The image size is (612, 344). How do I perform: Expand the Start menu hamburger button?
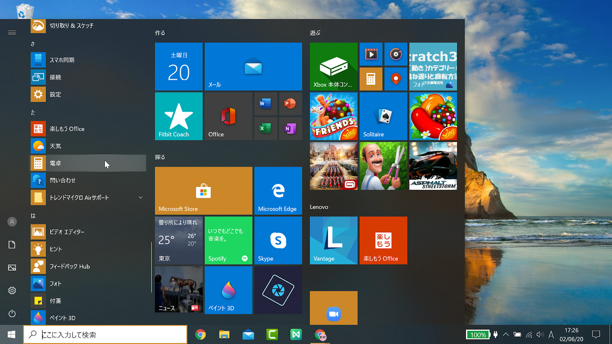coord(12,32)
